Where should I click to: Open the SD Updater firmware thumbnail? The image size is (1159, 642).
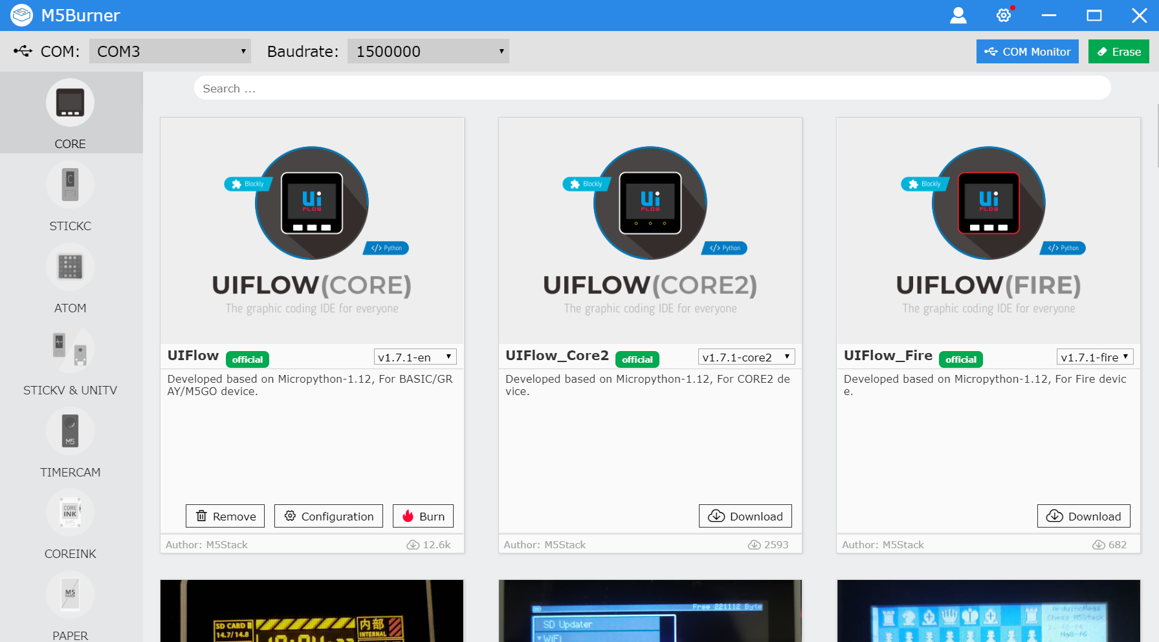coord(650,611)
